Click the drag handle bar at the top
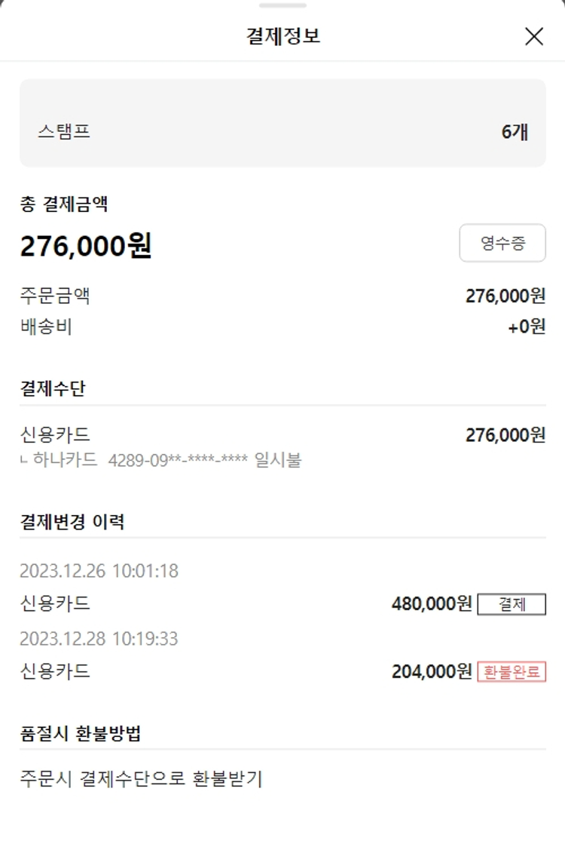The height and width of the screenshot is (850, 565). tap(282, 5)
